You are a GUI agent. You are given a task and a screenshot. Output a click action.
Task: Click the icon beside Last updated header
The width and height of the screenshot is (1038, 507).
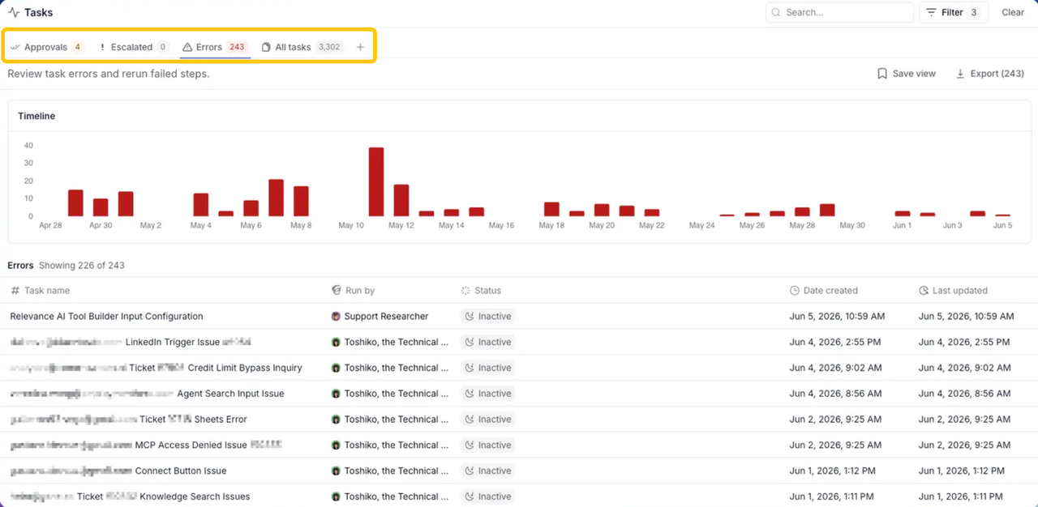tap(924, 291)
